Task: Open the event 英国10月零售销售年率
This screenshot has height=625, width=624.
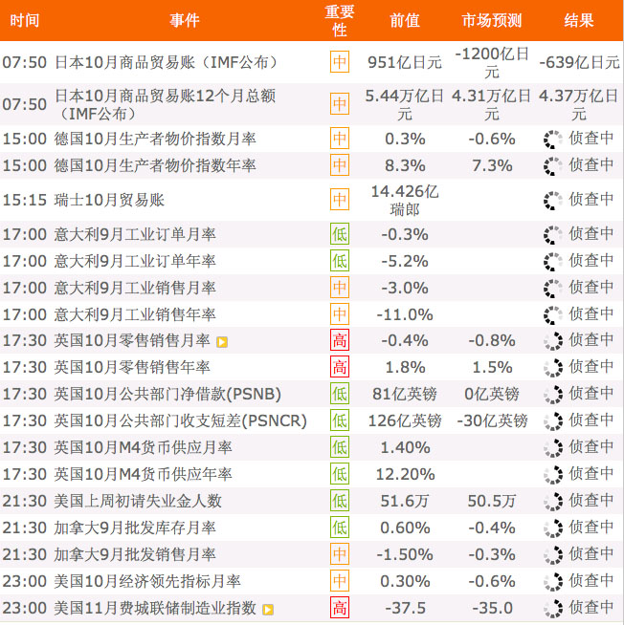Action: 132,367
